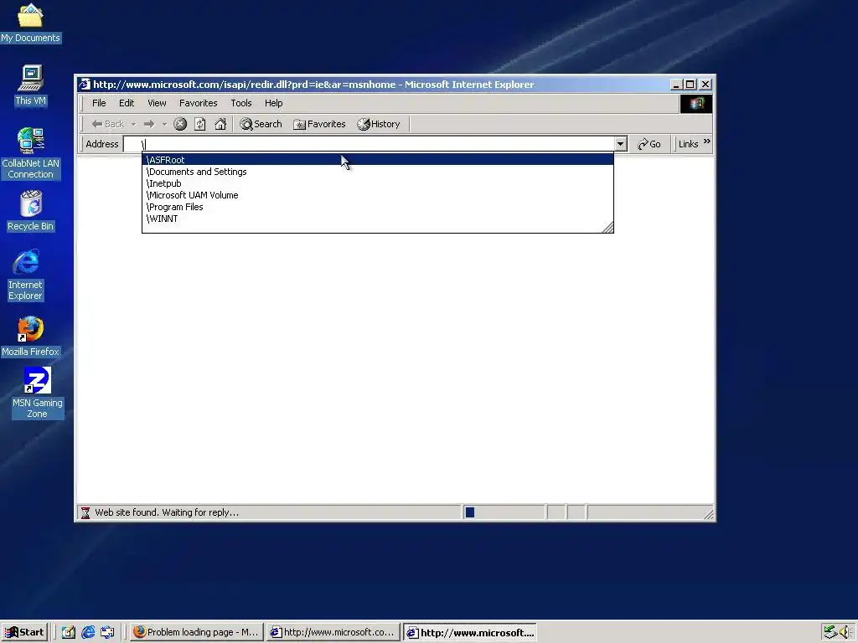Launch Internet Explorer from quick launch

tap(88, 632)
